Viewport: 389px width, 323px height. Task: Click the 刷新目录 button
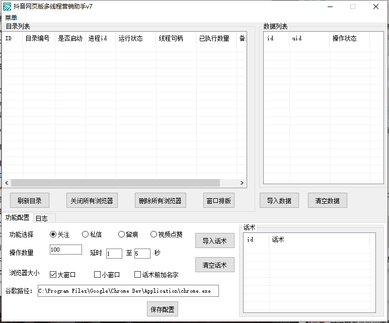click(29, 201)
